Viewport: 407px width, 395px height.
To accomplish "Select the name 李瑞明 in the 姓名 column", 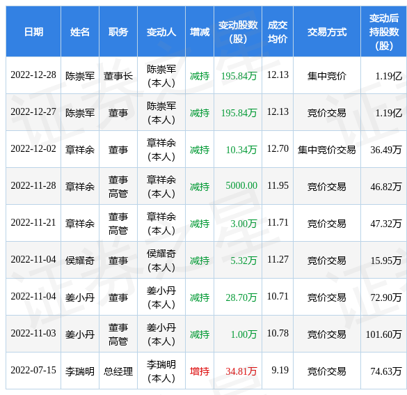I will tap(80, 371).
